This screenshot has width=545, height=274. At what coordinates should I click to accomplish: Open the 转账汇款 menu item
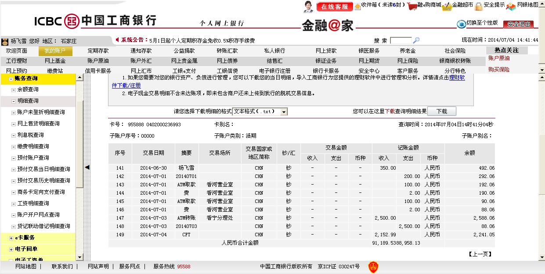pyautogui.click(x=227, y=51)
